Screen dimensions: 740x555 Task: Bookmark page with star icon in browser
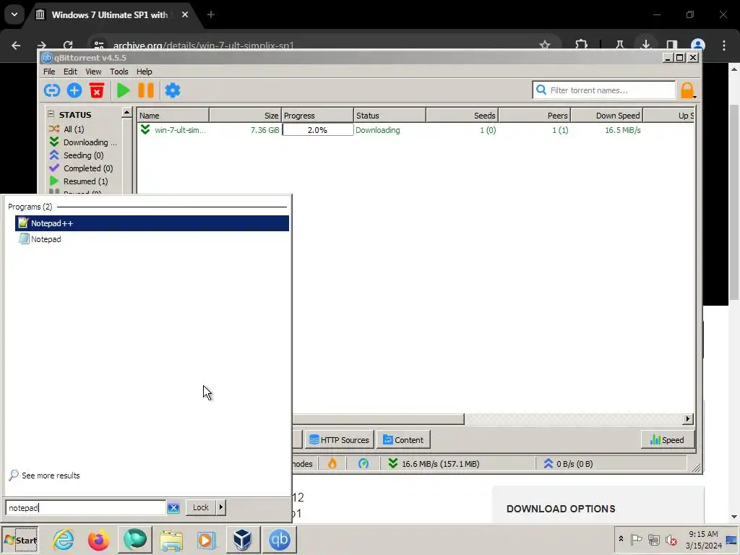click(545, 46)
